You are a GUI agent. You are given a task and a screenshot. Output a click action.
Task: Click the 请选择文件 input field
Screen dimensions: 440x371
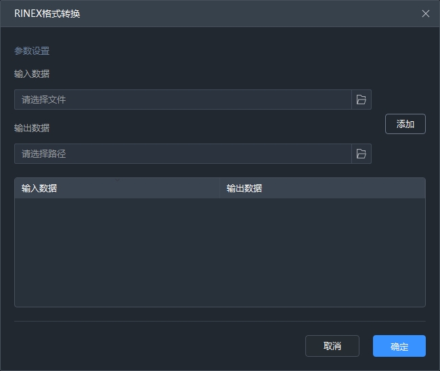[183, 100]
